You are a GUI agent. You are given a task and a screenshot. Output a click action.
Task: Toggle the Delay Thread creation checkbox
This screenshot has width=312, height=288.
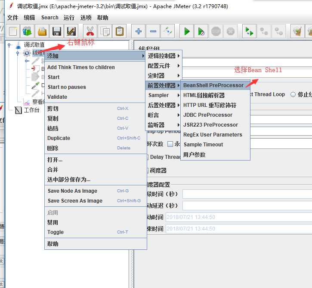148,157
